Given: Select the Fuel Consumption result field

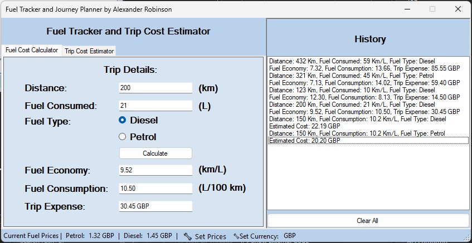Looking at the screenshot, I should 155,189.
